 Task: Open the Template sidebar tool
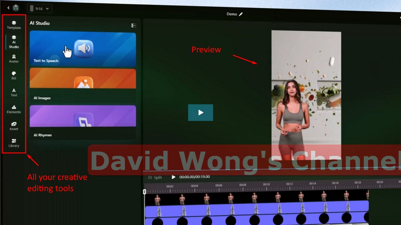pos(14,25)
